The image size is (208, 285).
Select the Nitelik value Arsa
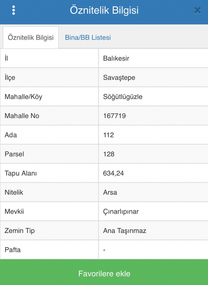click(110, 192)
